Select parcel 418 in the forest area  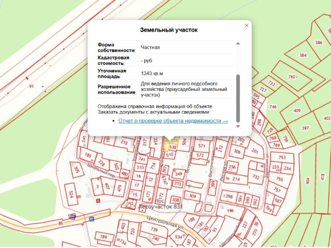pyautogui.click(x=322, y=177)
